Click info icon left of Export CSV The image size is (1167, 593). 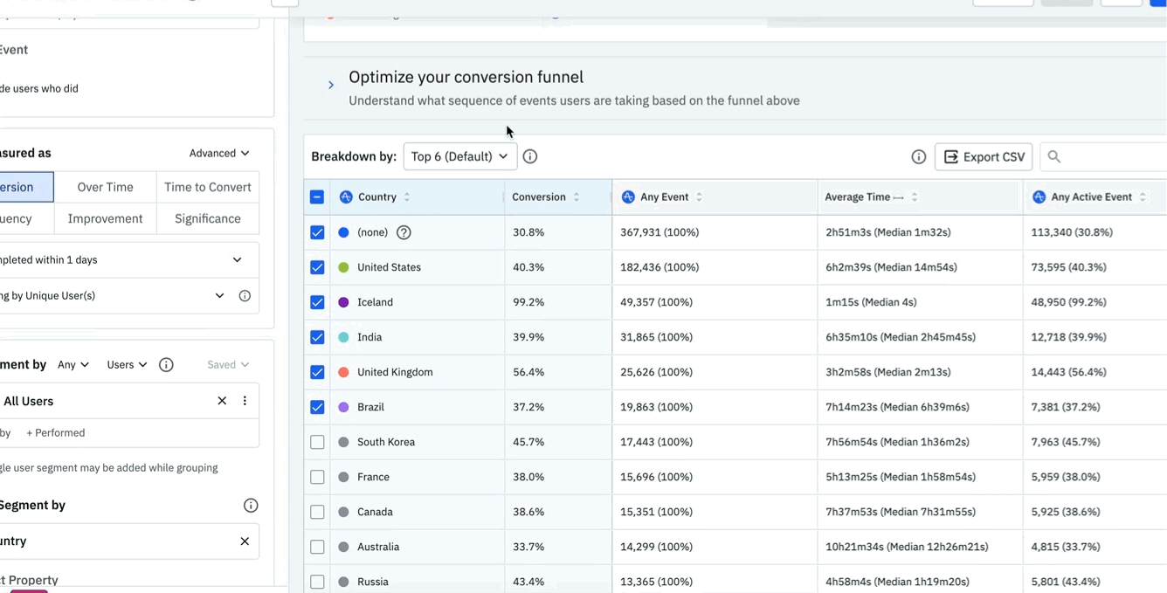click(918, 156)
